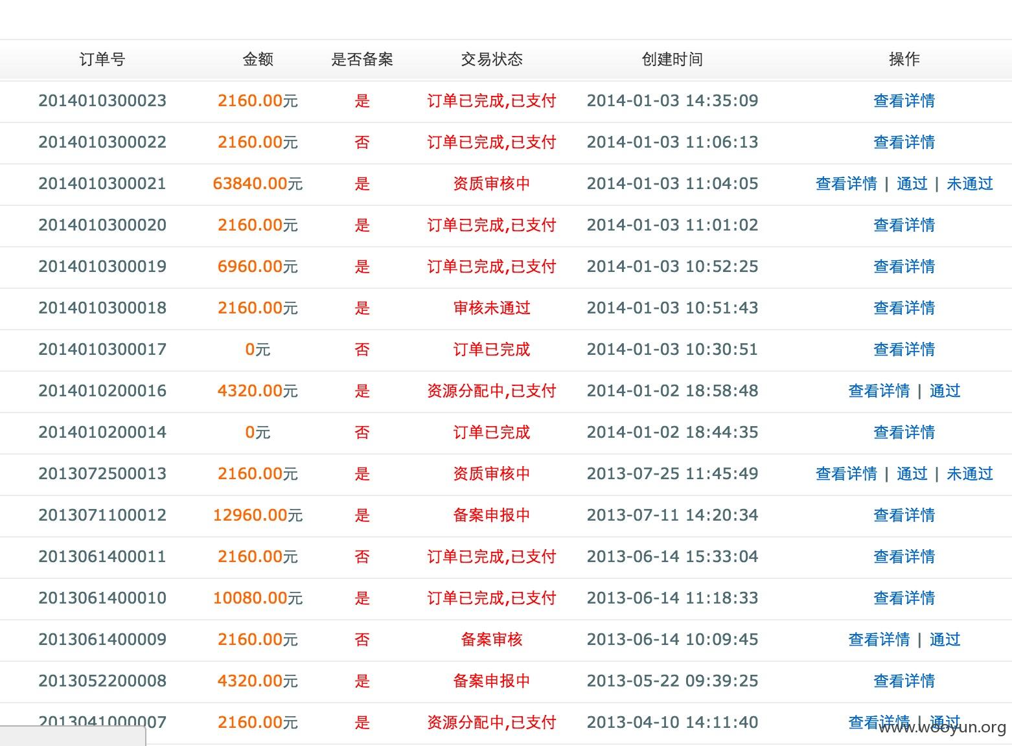Image resolution: width=1012 pixels, height=746 pixels.
Task: Click status 备案申报中 of order 2013071100012
Action: tap(492, 515)
